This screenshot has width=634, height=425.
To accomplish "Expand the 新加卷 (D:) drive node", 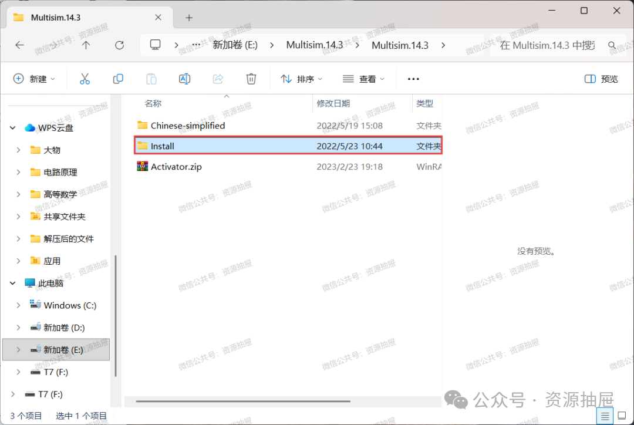I will (18, 328).
